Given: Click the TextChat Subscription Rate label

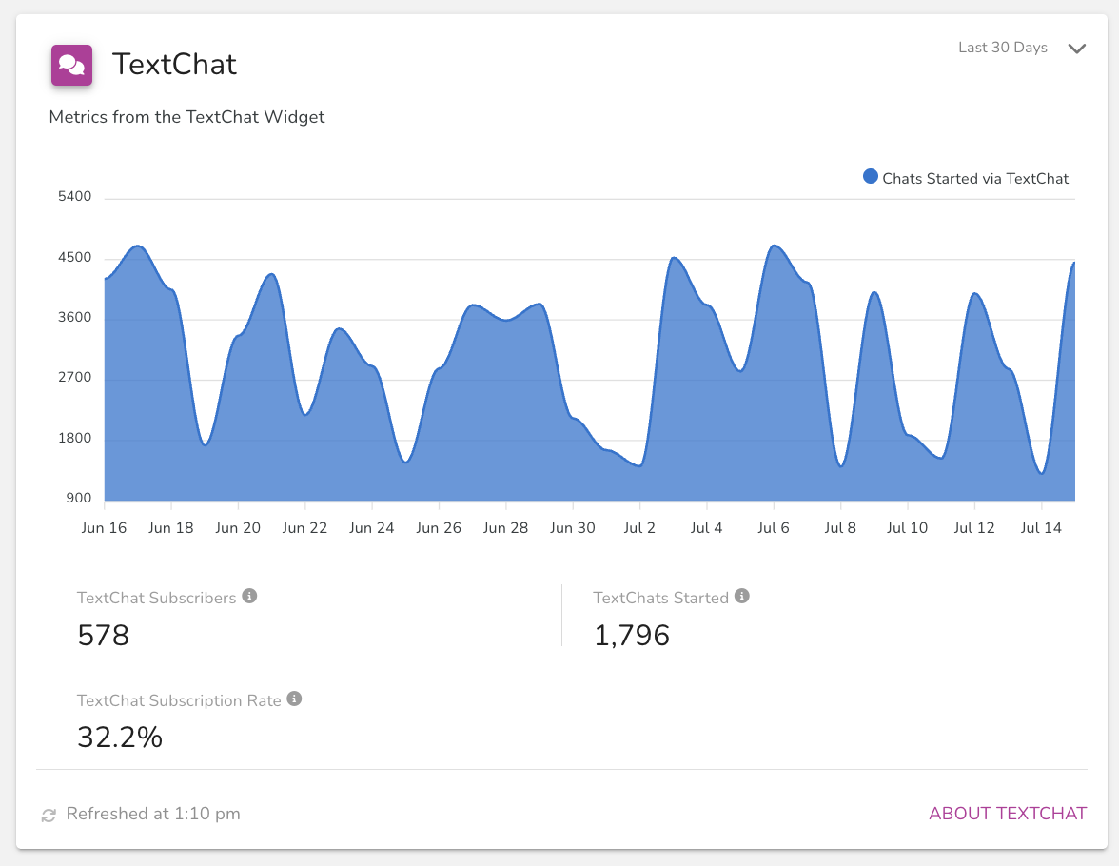Looking at the screenshot, I should pyautogui.click(x=179, y=700).
